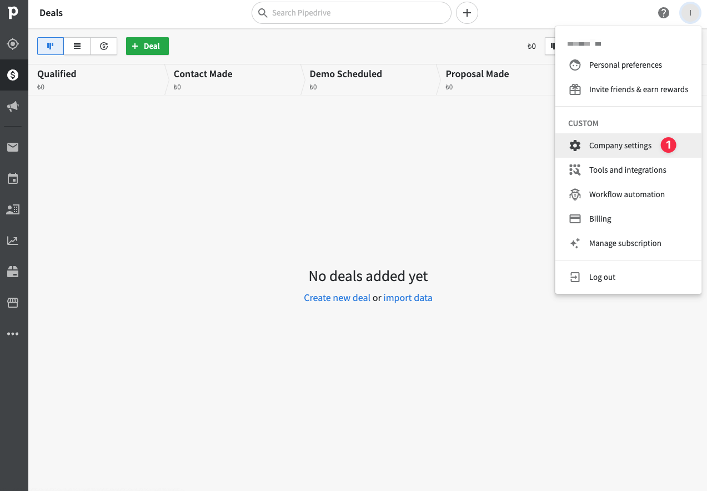
Task: Open Insights chart icon in sidebar
Action: (13, 241)
